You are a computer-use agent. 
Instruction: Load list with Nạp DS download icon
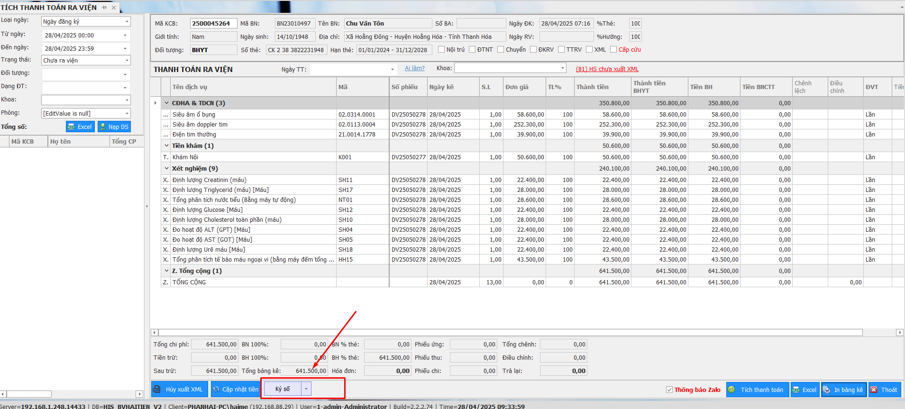click(x=102, y=127)
